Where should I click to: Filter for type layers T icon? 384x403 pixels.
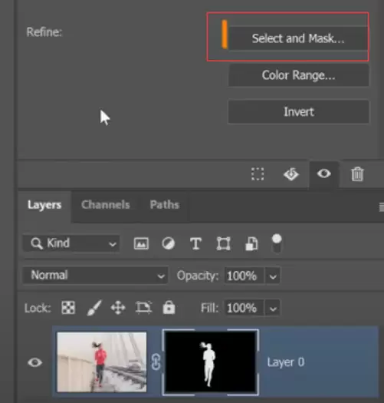coord(195,243)
